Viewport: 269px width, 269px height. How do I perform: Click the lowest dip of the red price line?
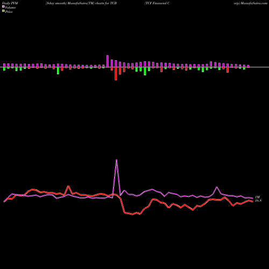point(132,214)
